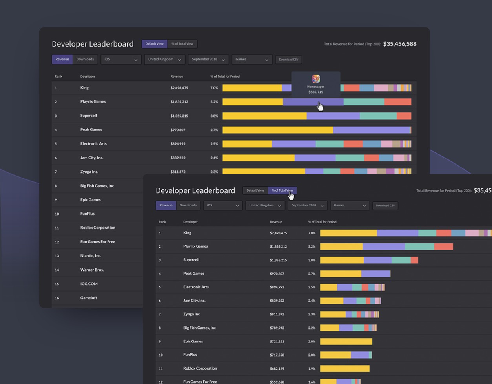Screen dimensions: 492x384
Task: Click Download CSV in the front window
Action: click(x=385, y=205)
